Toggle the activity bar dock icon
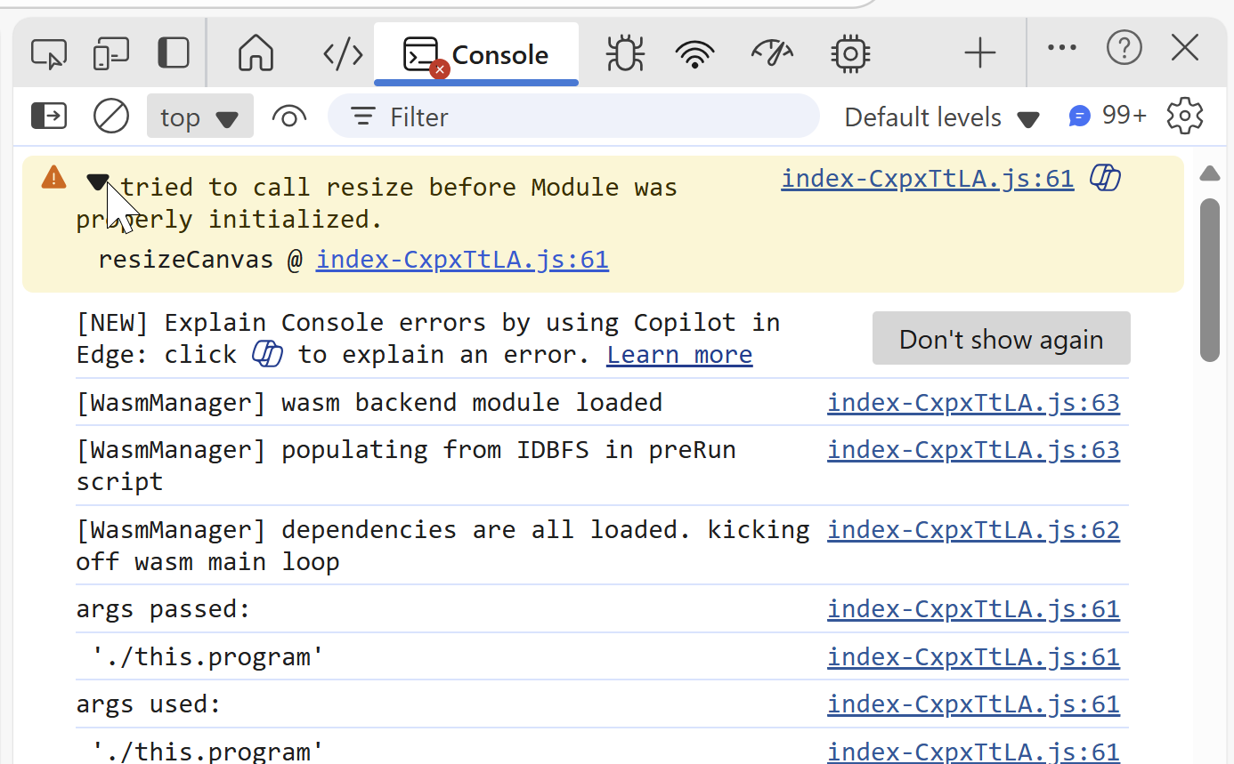The height and width of the screenshot is (764, 1234). point(174,54)
